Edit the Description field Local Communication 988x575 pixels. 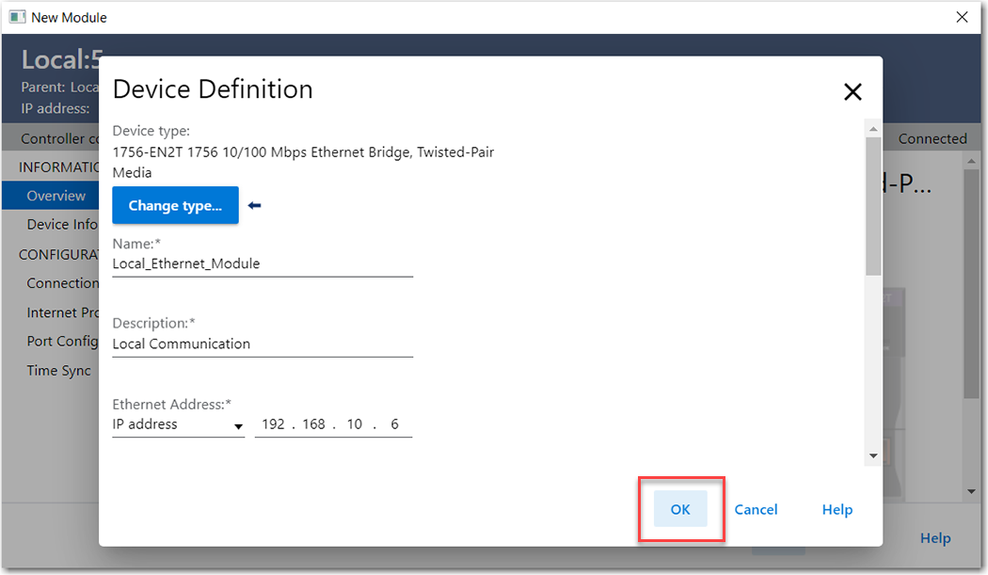[x=263, y=344]
